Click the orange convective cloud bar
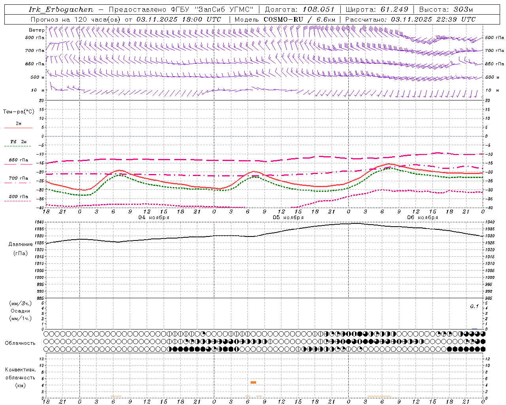506x405 pixels. [x=253, y=382]
